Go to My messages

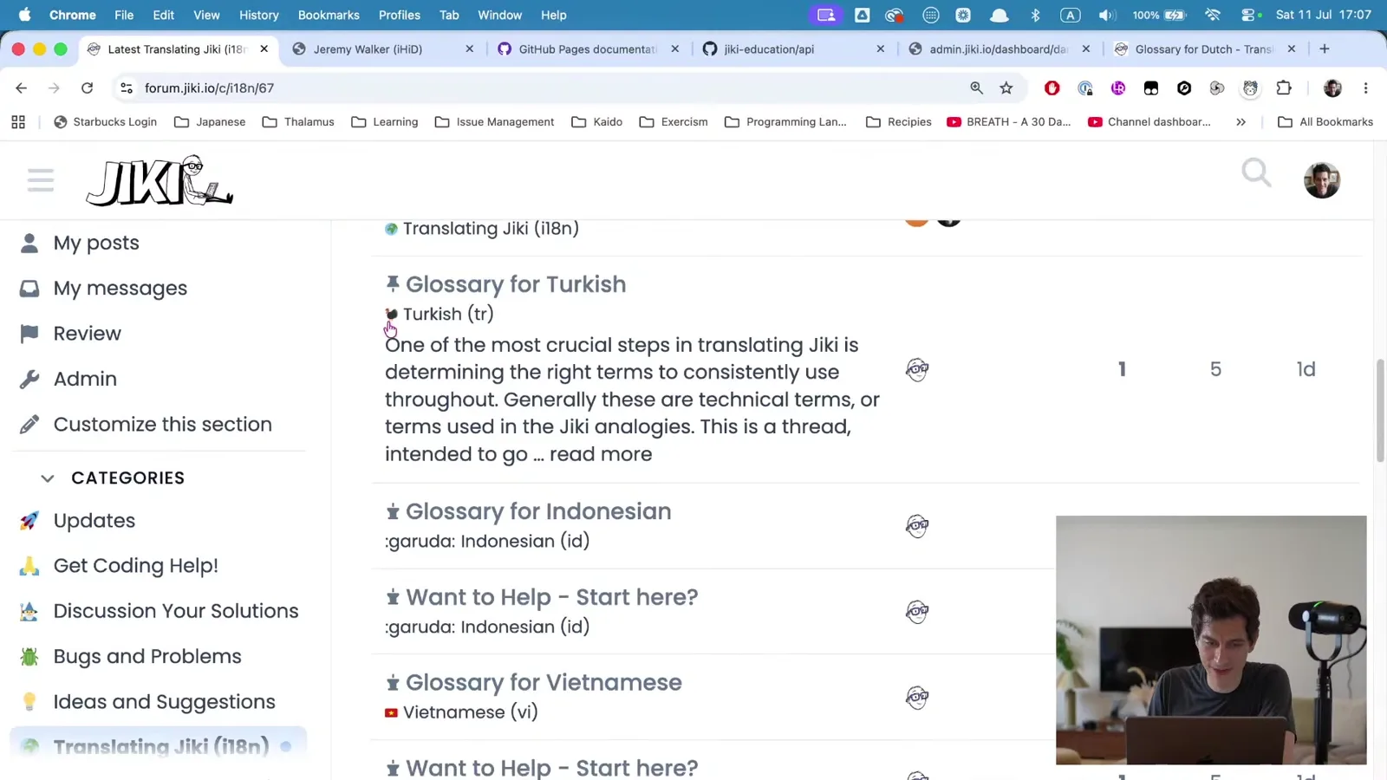pos(120,289)
